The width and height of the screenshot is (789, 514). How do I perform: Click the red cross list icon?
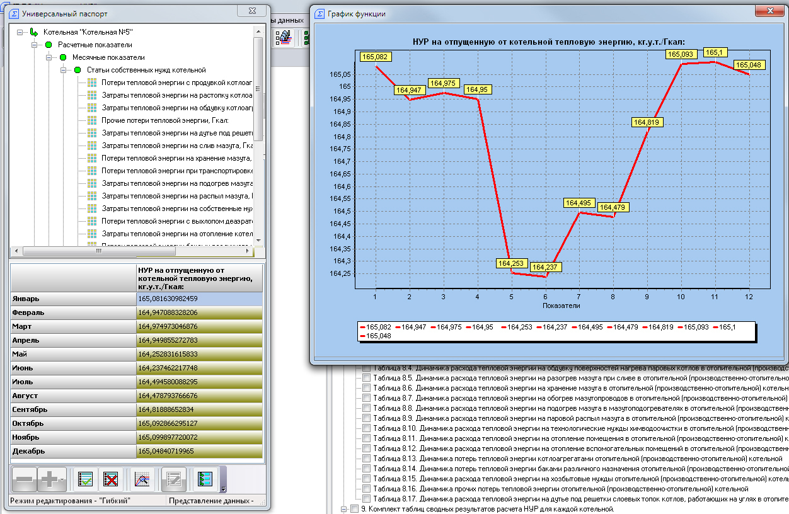[x=111, y=480]
